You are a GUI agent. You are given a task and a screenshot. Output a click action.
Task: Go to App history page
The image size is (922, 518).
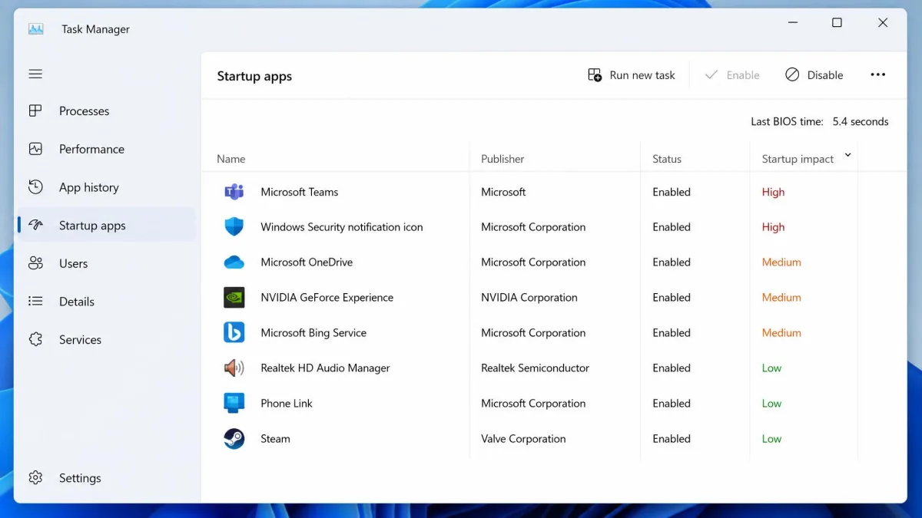[106, 187]
